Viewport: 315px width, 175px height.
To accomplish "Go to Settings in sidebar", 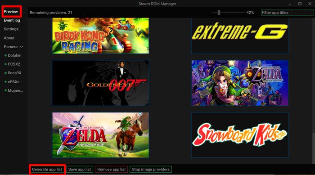I will click(11, 29).
